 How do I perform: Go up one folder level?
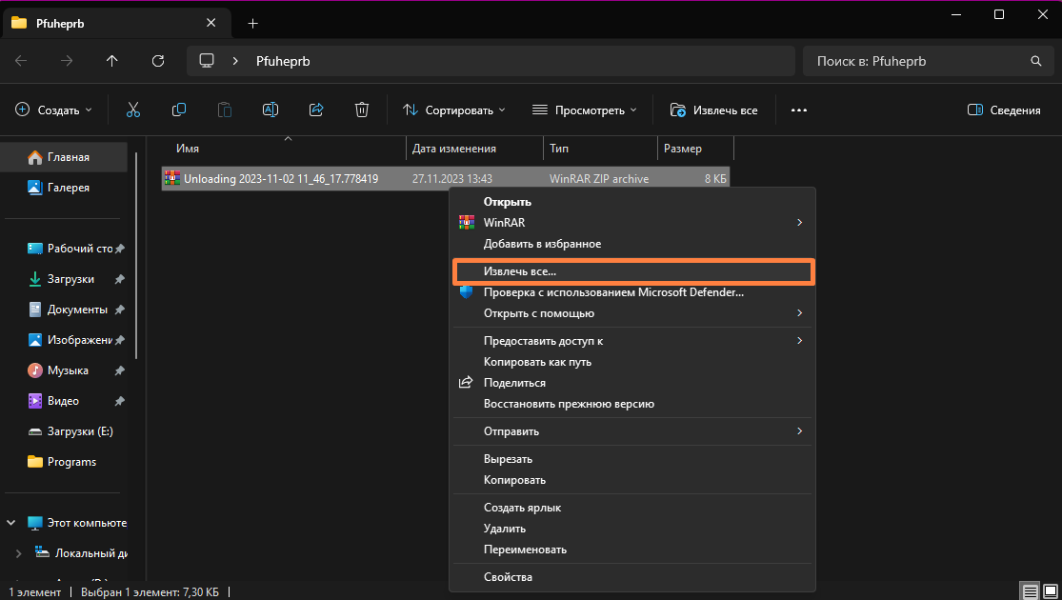tap(112, 61)
